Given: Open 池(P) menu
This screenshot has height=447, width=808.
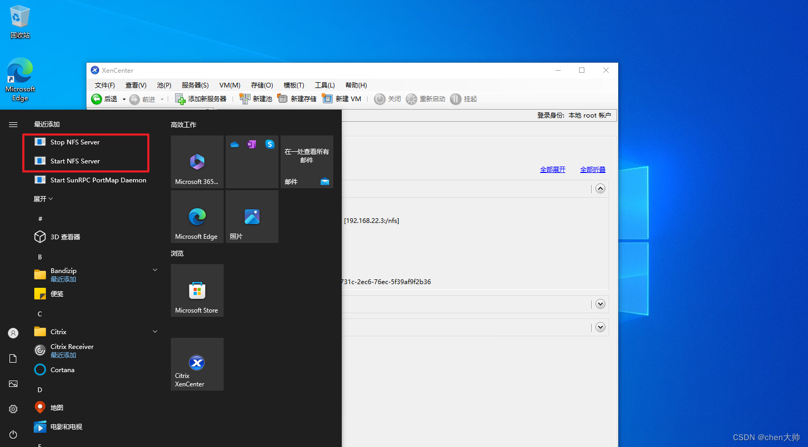Looking at the screenshot, I should click(x=164, y=85).
